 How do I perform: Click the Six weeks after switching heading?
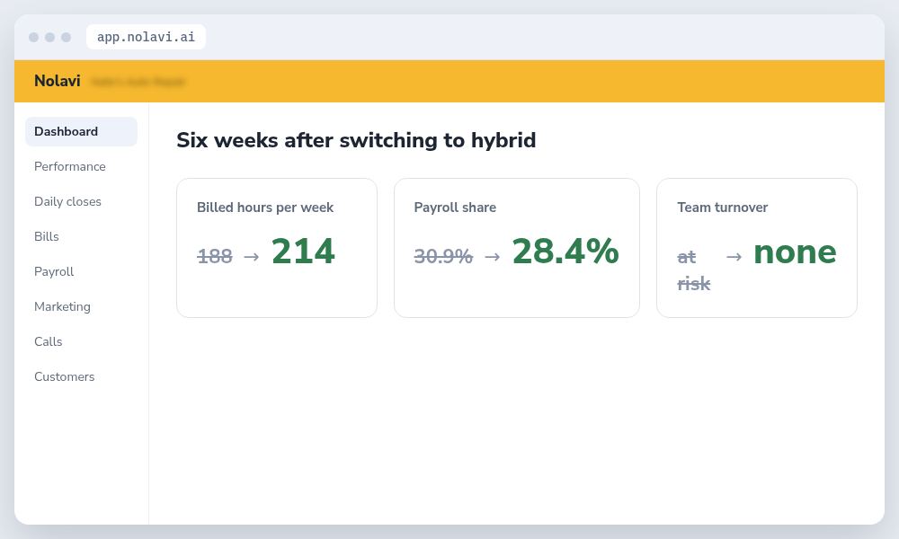[356, 140]
